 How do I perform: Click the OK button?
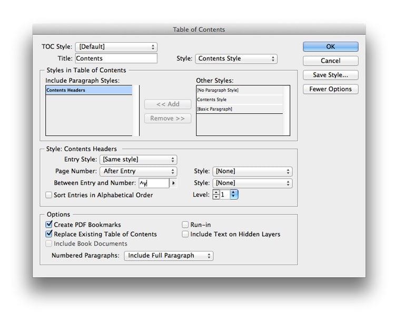[331, 46]
